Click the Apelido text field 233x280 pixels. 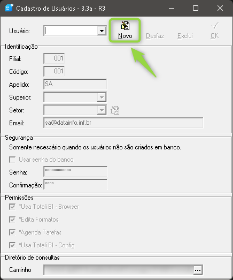pyautogui.click(x=75, y=84)
